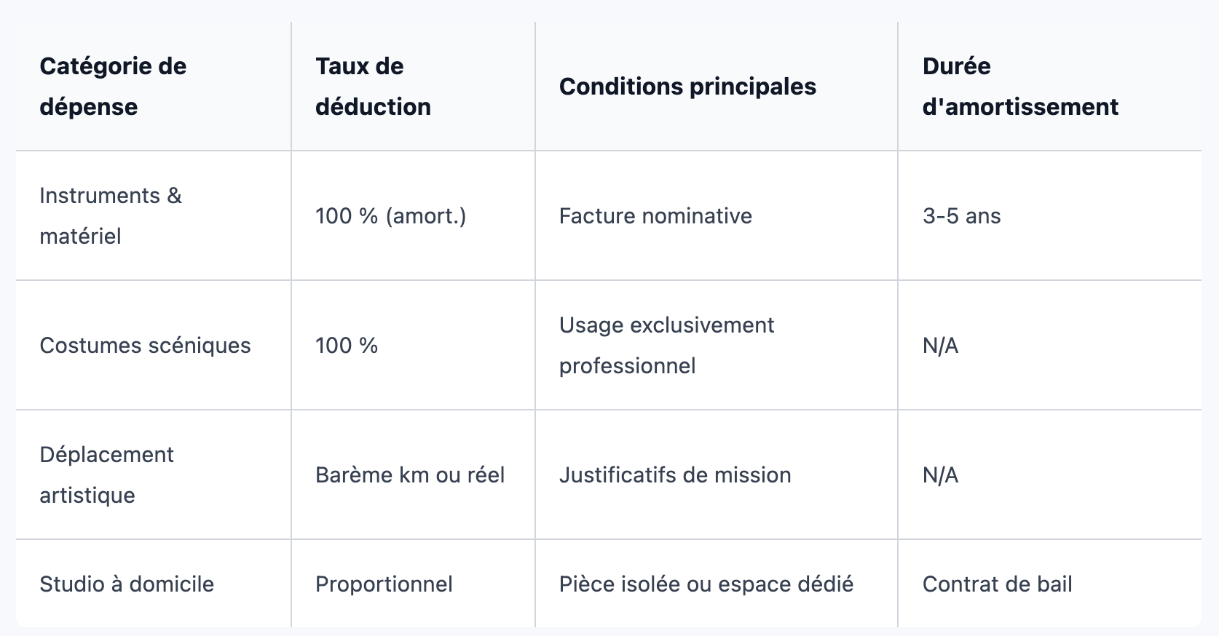1219x636 pixels.
Task: Click N/A in the Costumes scéniques row
Action: coord(1049,346)
